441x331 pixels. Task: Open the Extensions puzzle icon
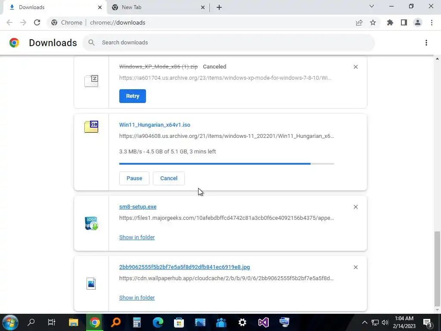(x=390, y=22)
